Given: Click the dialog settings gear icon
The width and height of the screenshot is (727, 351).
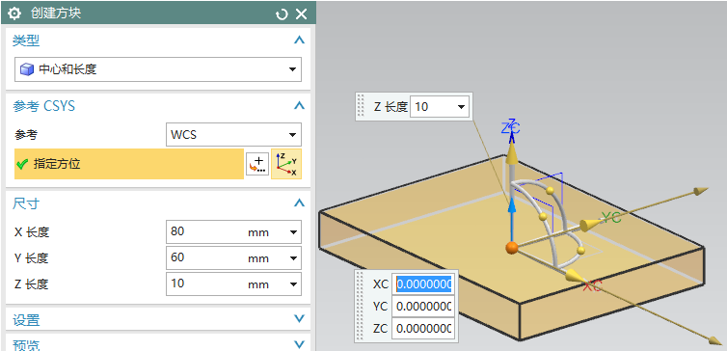Looking at the screenshot, I should (x=14, y=13).
